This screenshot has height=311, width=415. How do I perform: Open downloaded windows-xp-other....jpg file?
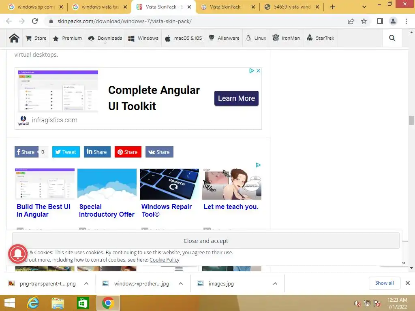[x=136, y=283]
